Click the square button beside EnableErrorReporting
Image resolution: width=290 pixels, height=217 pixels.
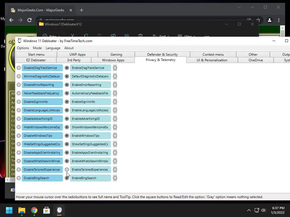coord(115,85)
